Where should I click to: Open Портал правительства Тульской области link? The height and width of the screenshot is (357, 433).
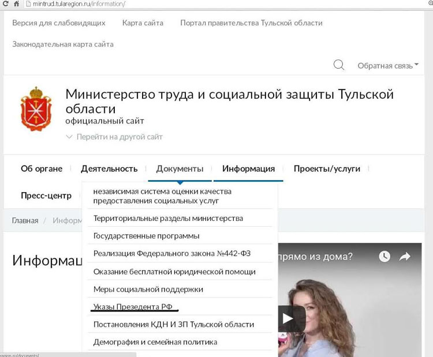tap(251, 23)
